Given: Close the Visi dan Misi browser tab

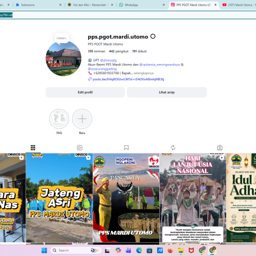Looking at the screenshot, I should (x=112, y=5).
